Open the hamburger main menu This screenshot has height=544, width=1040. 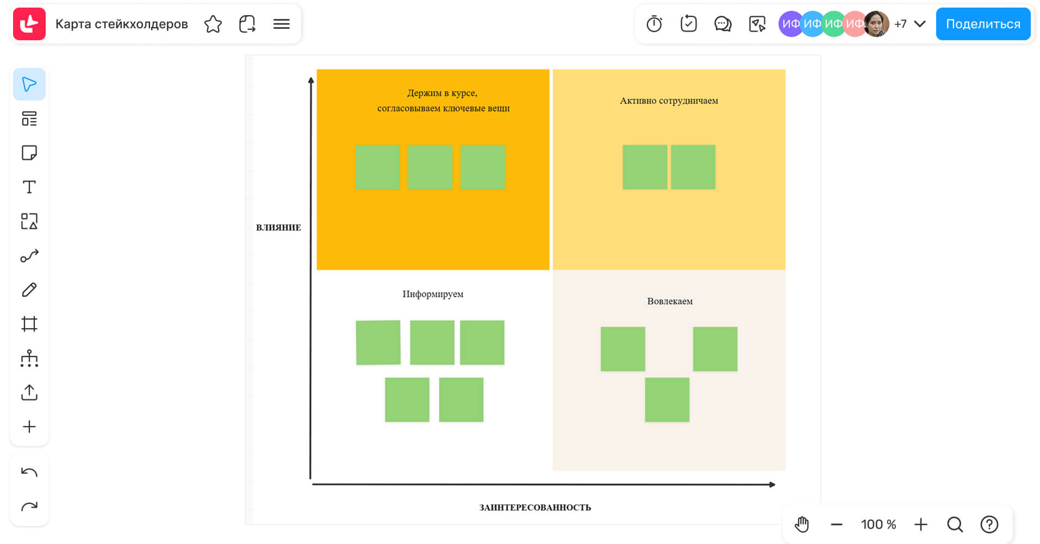[281, 24]
